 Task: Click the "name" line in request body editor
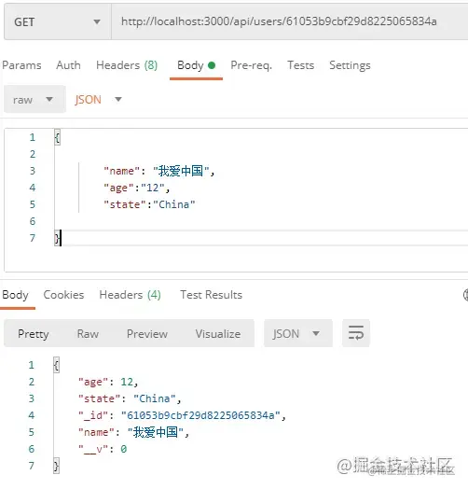[x=159, y=171]
